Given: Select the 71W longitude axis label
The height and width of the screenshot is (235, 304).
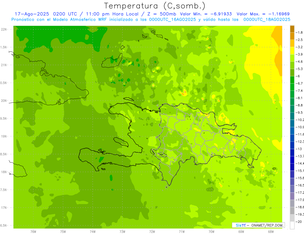Looking at the screenshot, I should click(x=182, y=231).
